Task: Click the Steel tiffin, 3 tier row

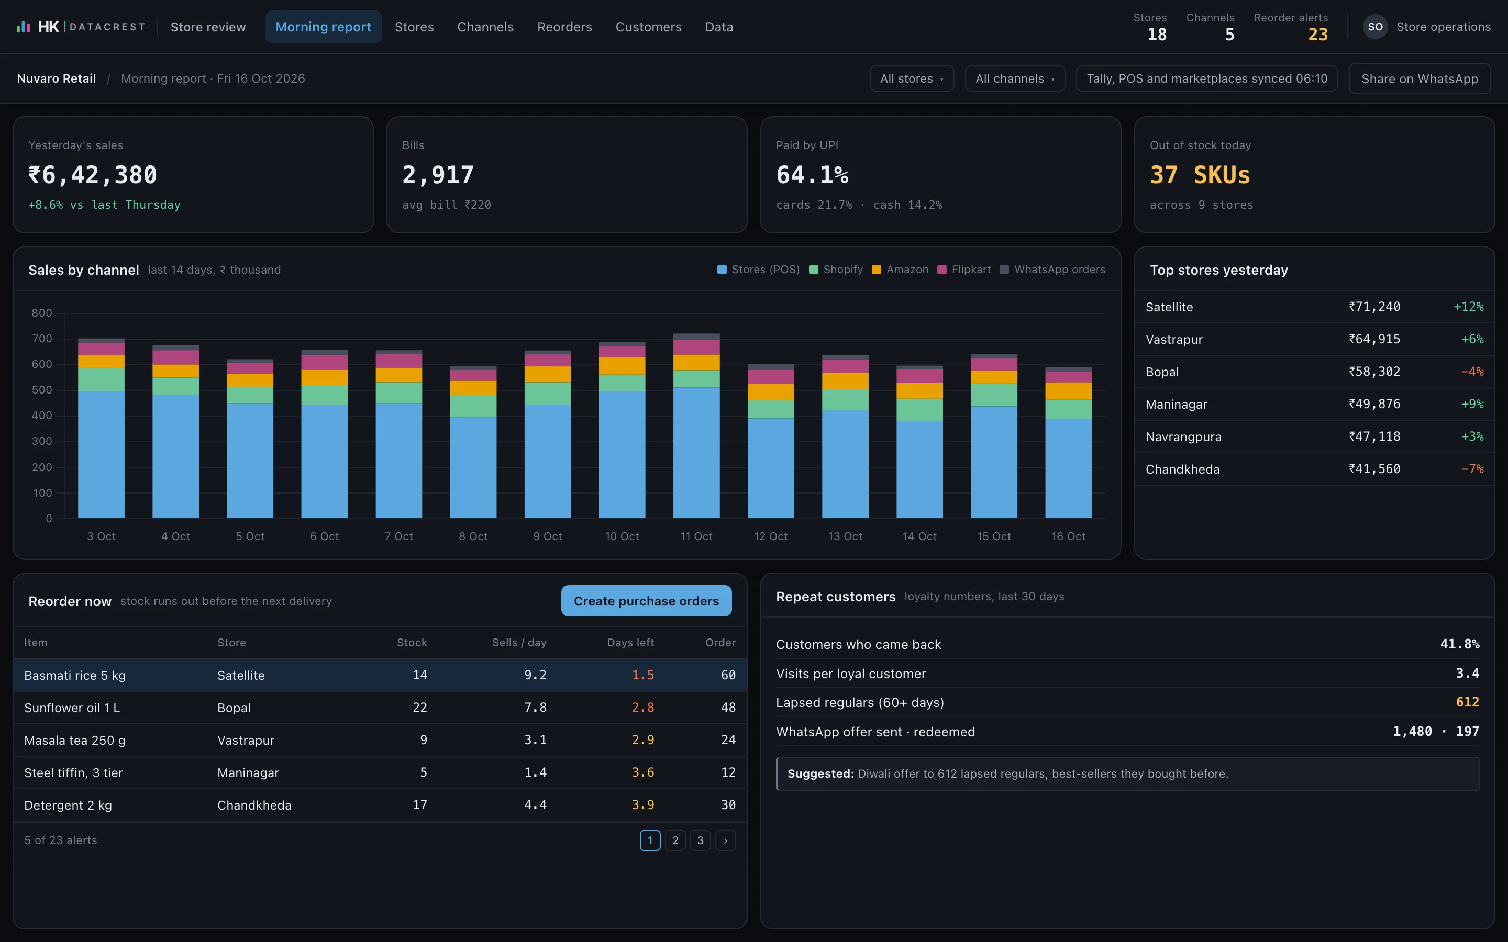Action: (x=380, y=772)
